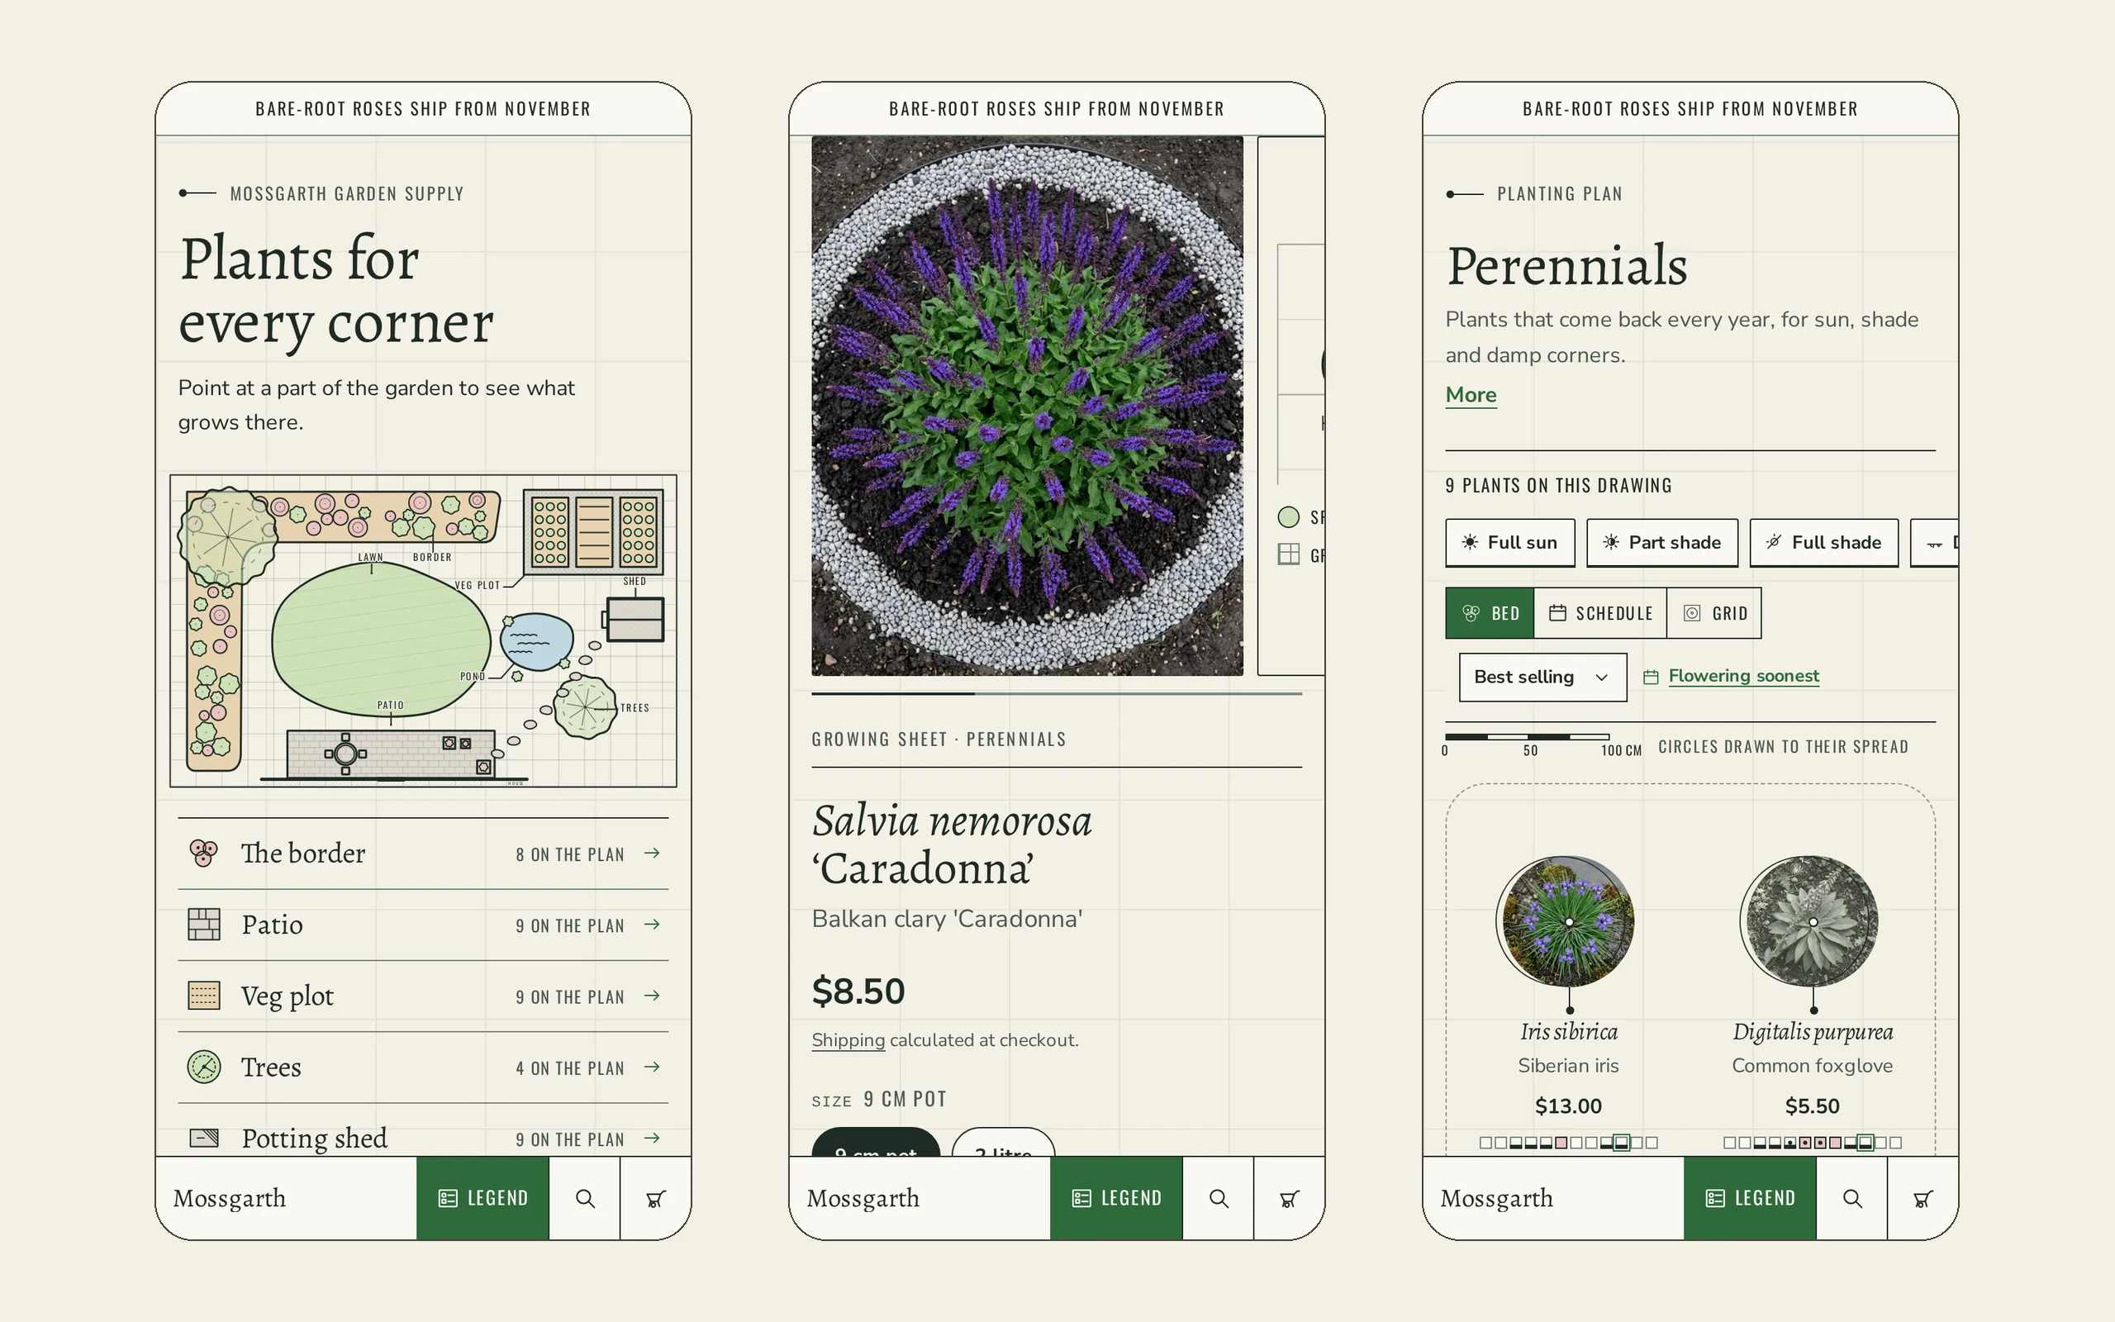Image resolution: width=2115 pixels, height=1322 pixels.
Task: Tap search icon on Plants for every corner screen
Action: (585, 1198)
